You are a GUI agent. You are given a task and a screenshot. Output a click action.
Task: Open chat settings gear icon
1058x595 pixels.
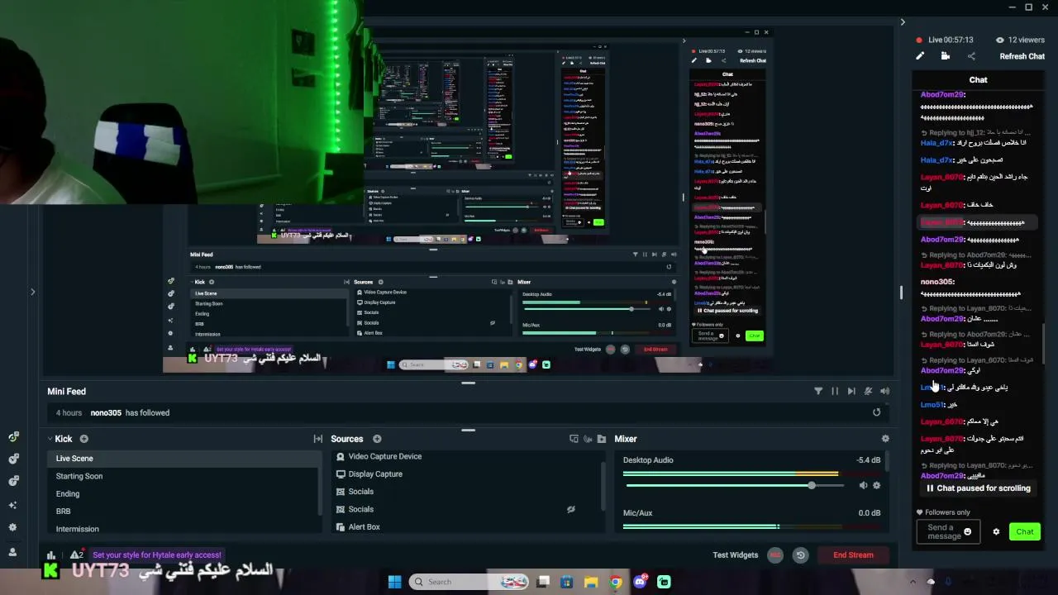coord(996,532)
